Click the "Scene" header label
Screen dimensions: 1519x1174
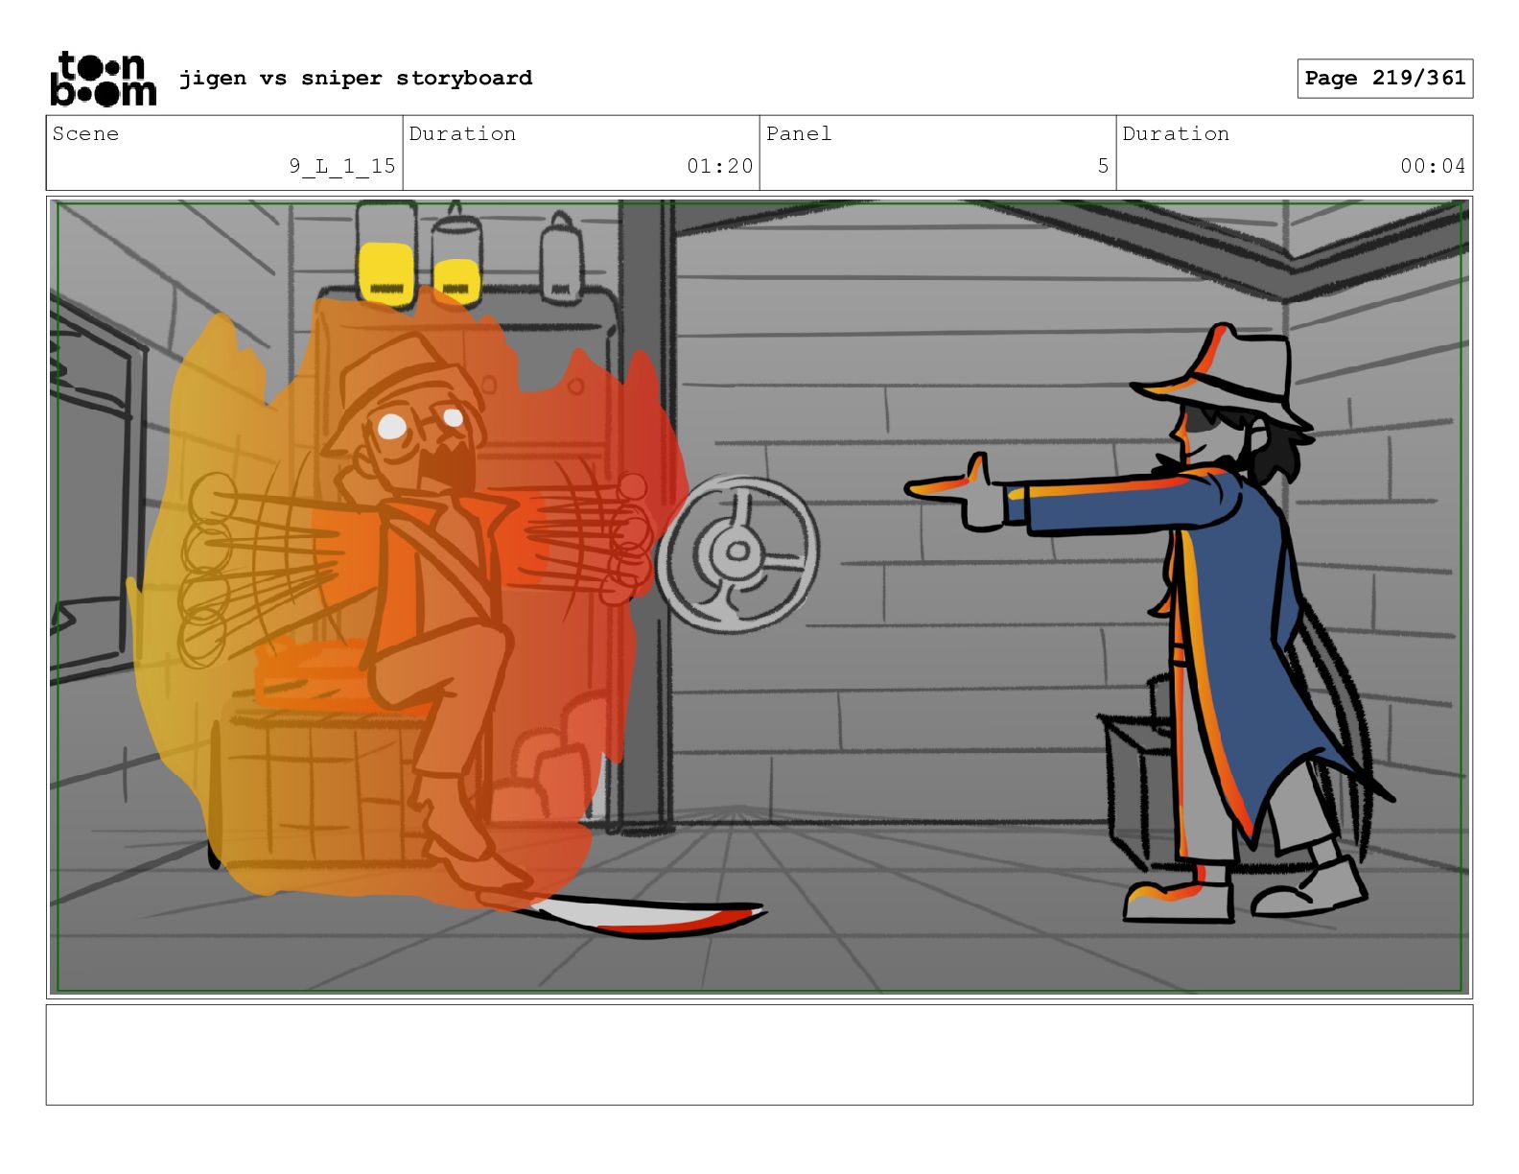pyautogui.click(x=85, y=133)
